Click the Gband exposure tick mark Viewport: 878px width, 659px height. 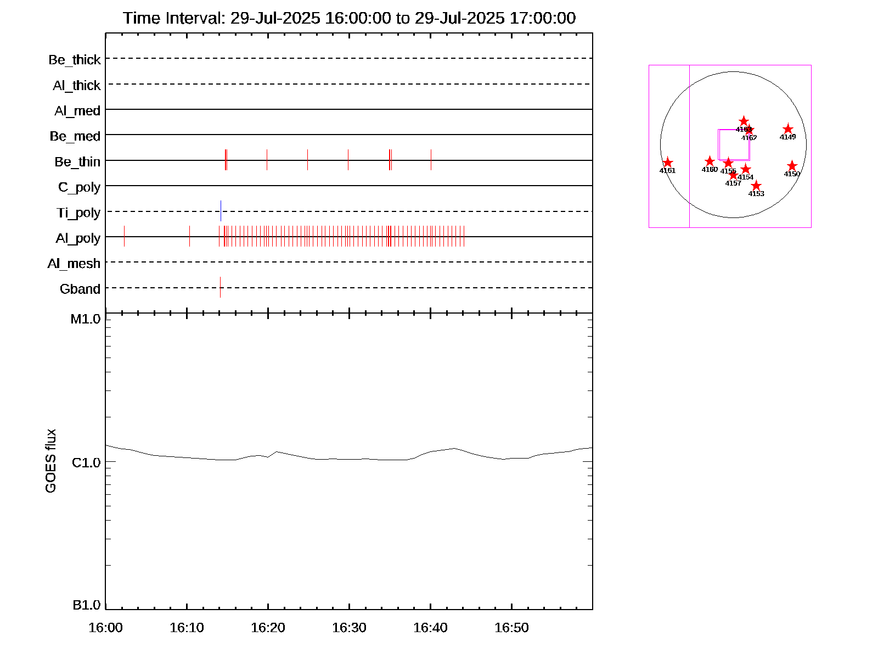point(220,287)
